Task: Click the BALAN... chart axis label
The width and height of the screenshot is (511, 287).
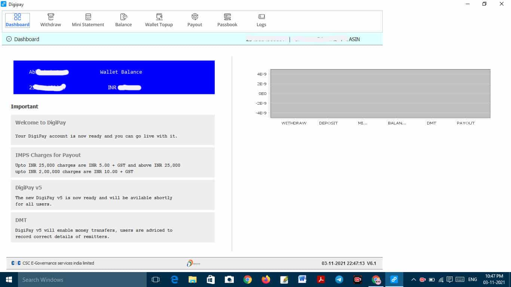Action: pyautogui.click(x=397, y=123)
